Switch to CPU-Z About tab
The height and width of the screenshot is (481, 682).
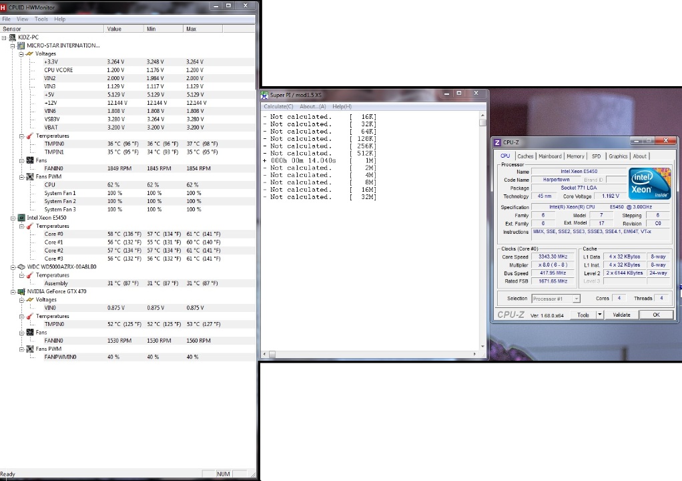(639, 156)
